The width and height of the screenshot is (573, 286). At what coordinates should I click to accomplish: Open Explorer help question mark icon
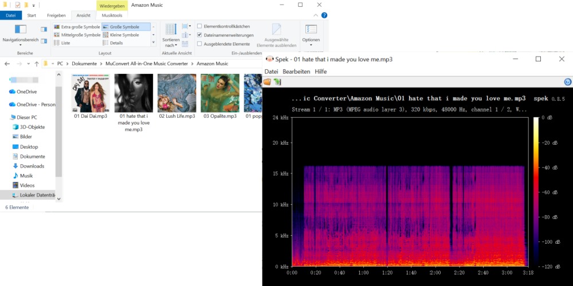coord(324,15)
